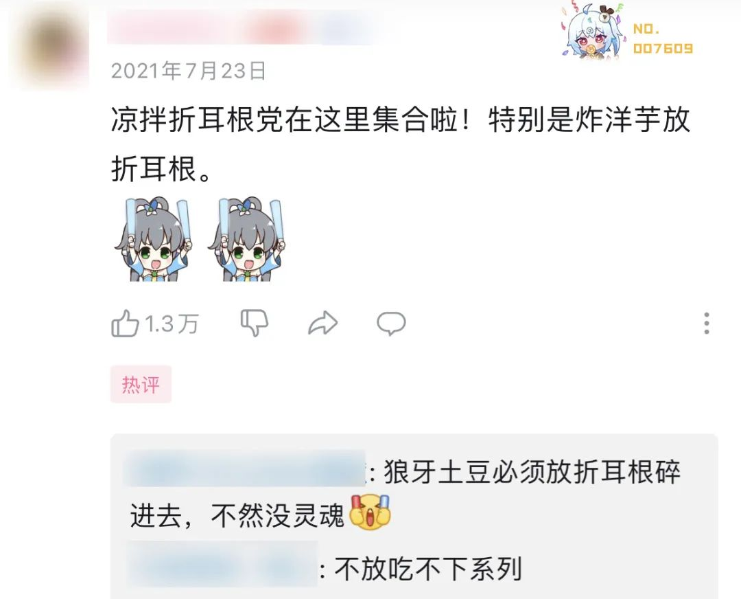Tap the crying emoji in reply
Viewport: 741px width, 599px height.
[x=370, y=512]
